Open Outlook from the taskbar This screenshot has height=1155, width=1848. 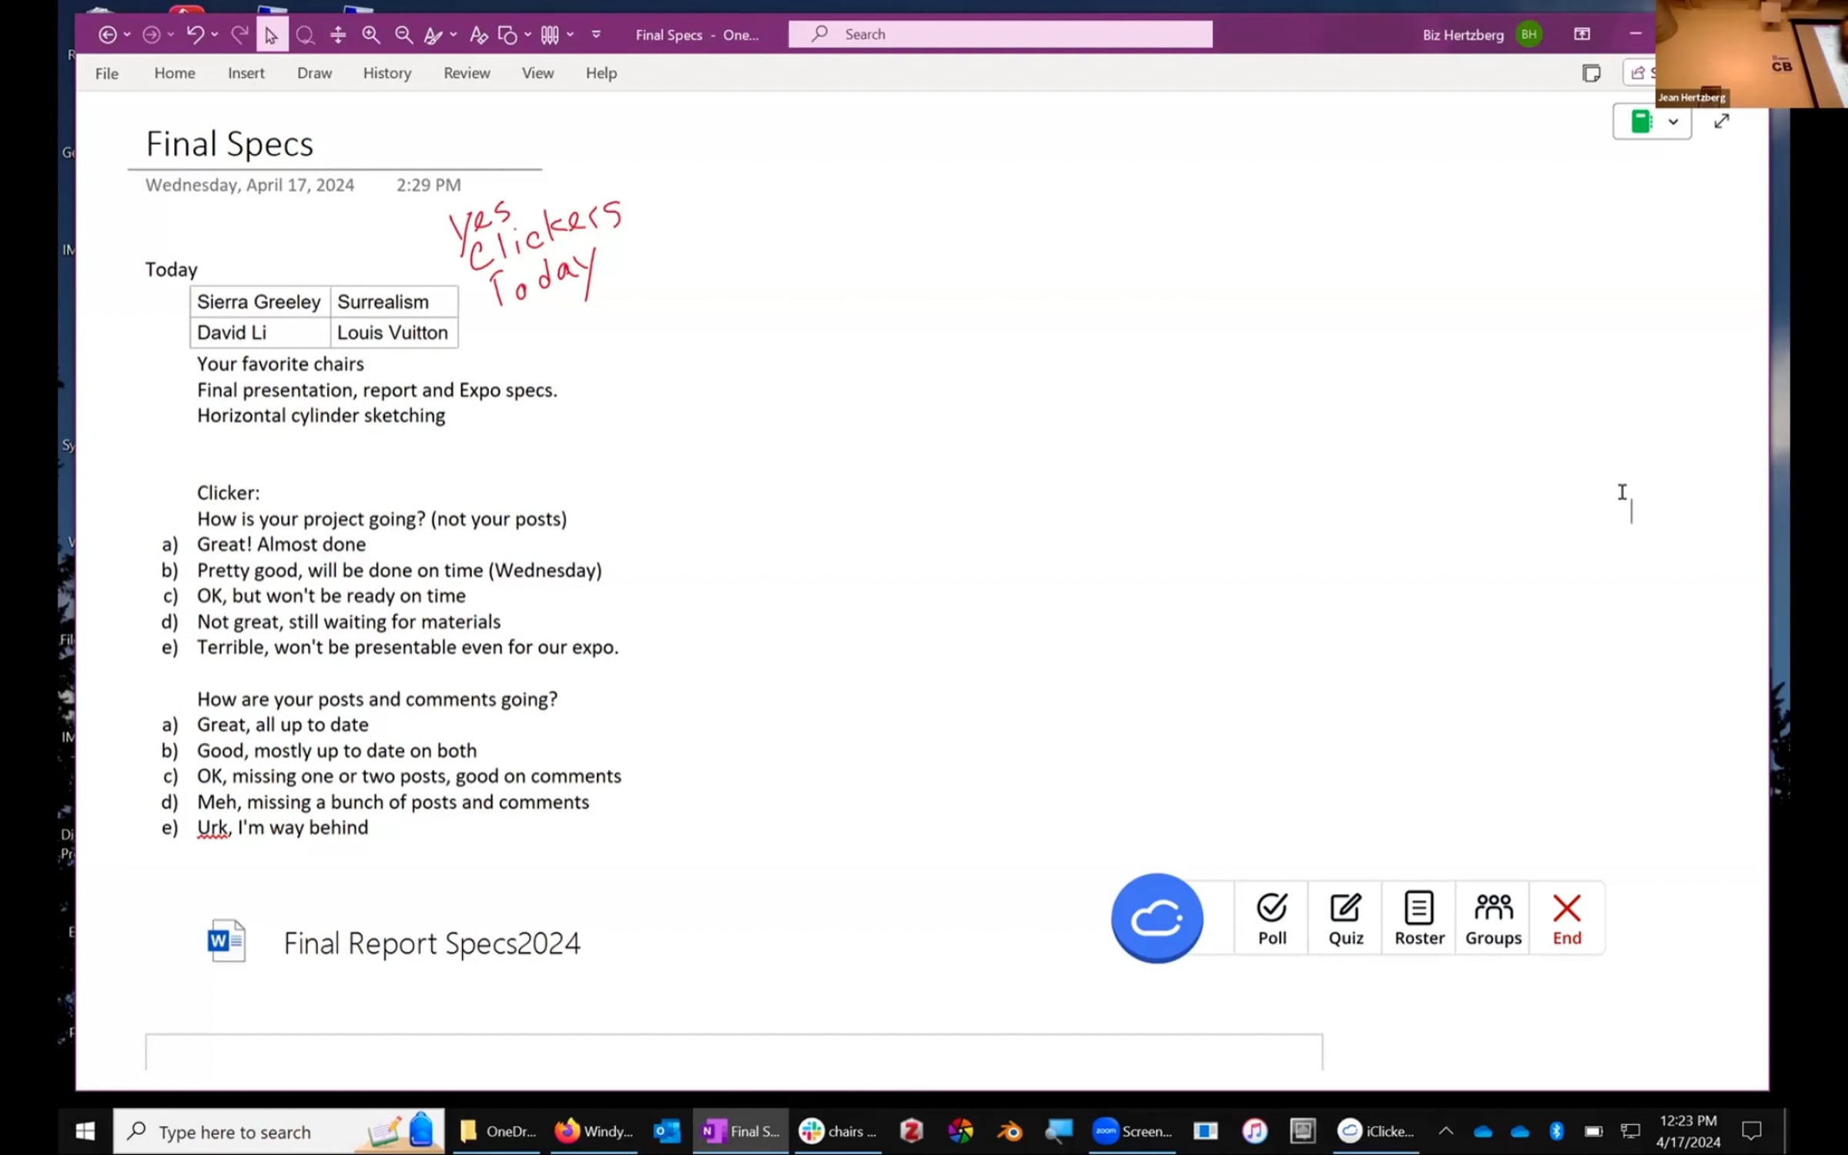coord(667,1131)
